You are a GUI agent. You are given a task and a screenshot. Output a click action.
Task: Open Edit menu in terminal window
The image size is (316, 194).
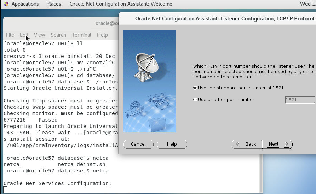click(x=24, y=35)
